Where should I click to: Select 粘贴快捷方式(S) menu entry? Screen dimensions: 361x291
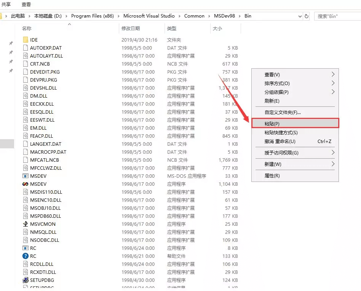click(x=295, y=133)
